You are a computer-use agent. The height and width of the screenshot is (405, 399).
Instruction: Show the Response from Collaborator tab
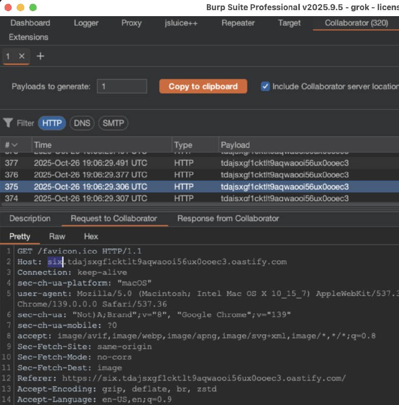pos(228,219)
